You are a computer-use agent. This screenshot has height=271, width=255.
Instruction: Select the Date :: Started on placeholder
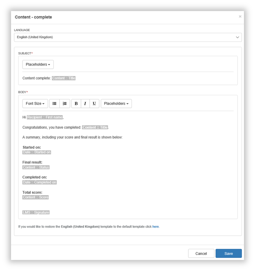[x=37, y=152]
